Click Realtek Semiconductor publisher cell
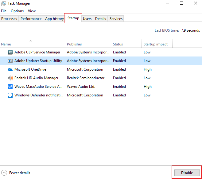The image size is (202, 179). coord(86,78)
